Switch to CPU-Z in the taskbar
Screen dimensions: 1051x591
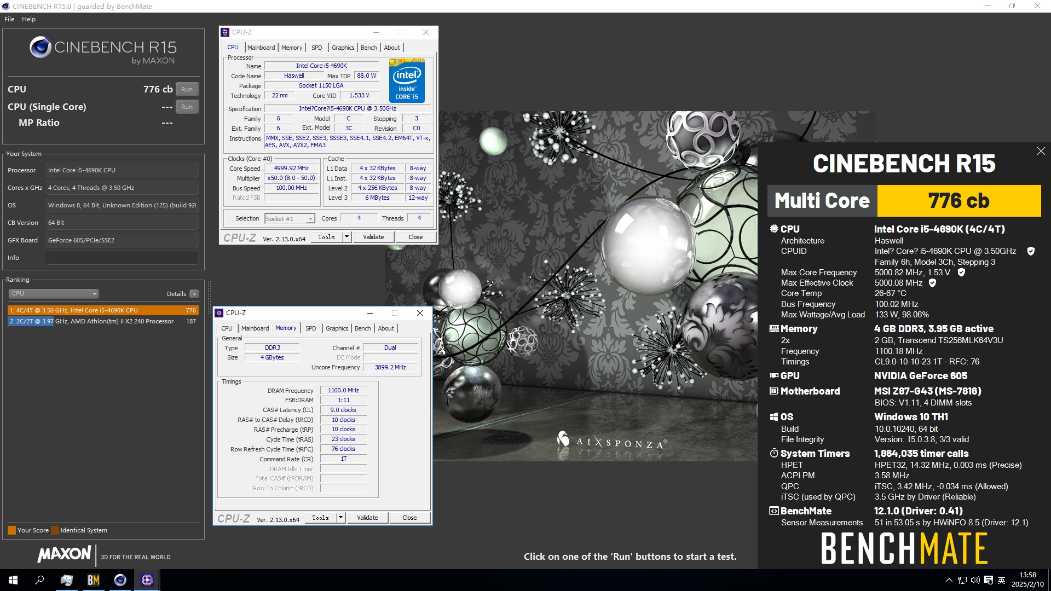click(147, 580)
